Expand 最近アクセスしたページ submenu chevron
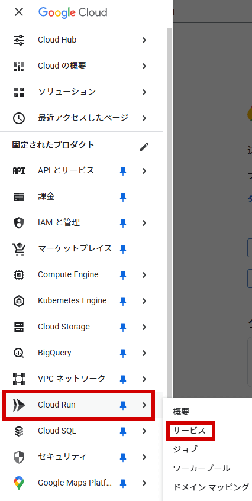This screenshot has width=252, height=501. (144, 118)
